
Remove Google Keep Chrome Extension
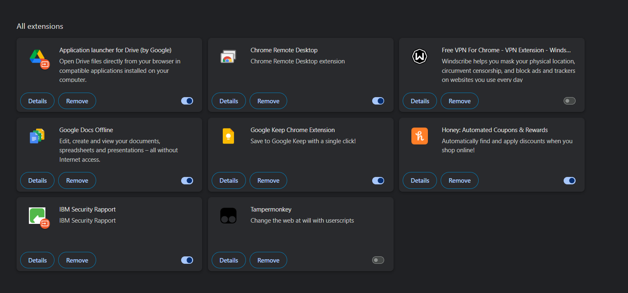click(x=268, y=180)
